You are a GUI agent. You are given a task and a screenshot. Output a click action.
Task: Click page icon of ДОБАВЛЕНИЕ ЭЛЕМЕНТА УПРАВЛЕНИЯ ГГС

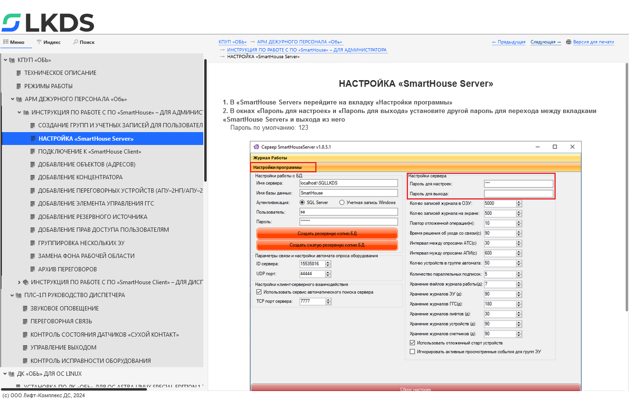33,204
